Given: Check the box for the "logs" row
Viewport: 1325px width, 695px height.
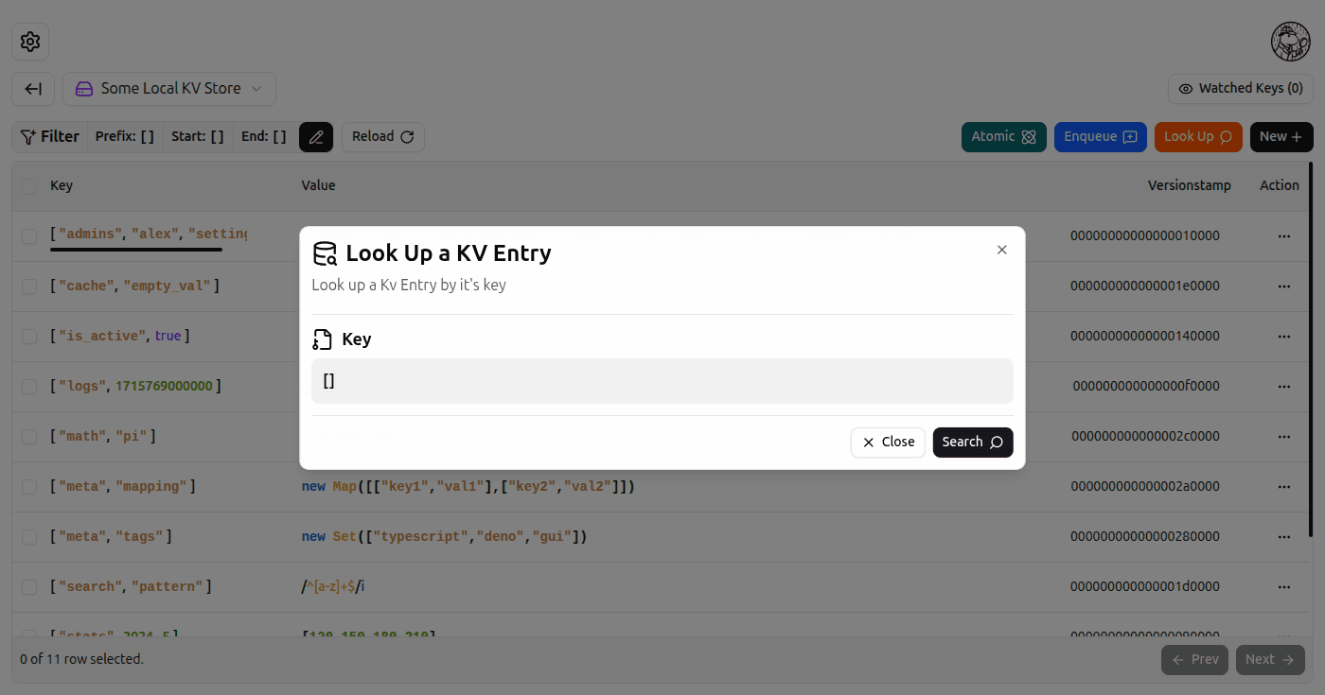Looking at the screenshot, I should click(29, 386).
